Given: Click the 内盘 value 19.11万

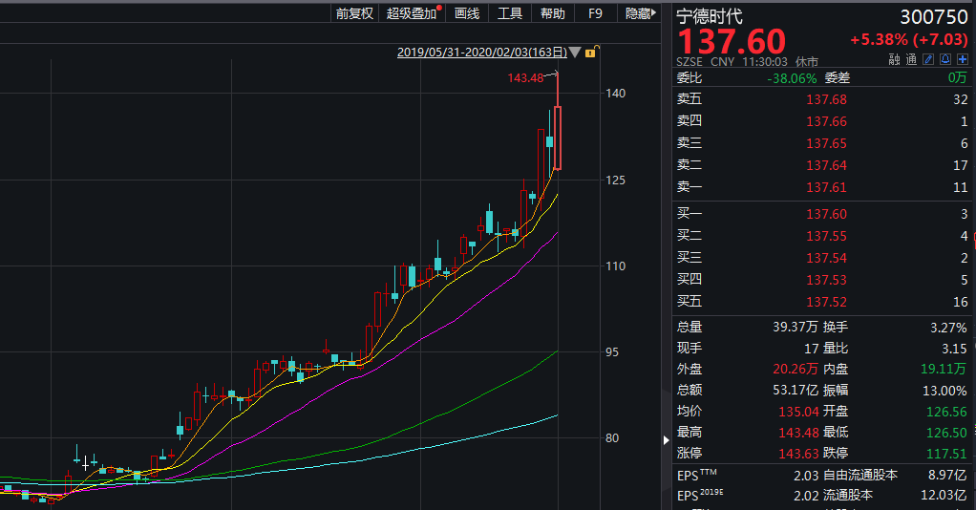Looking at the screenshot, I should click(944, 369).
